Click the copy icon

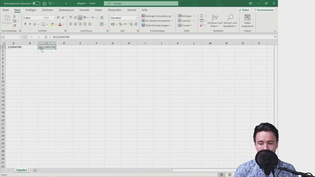14,21
